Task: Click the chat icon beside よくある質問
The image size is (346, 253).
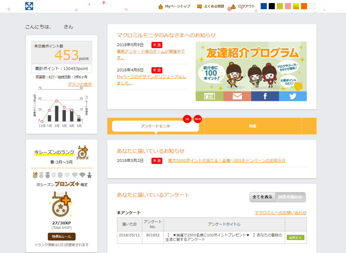Action: 199,7
